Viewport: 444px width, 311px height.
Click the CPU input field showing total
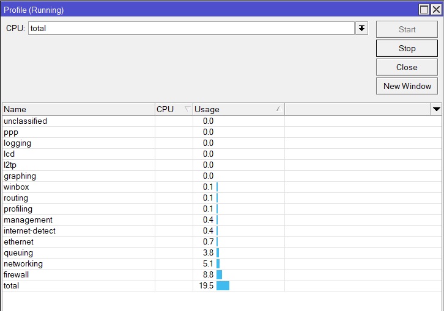click(x=191, y=28)
